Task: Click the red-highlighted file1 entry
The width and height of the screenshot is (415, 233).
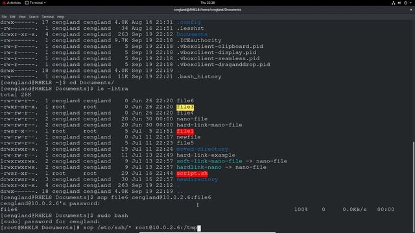Action: click(x=185, y=131)
